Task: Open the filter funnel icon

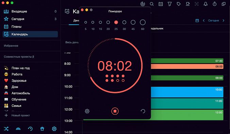Action: click(169, 4)
